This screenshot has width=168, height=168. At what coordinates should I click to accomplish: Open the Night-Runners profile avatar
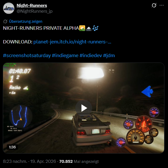pyautogui.click(x=9, y=8)
